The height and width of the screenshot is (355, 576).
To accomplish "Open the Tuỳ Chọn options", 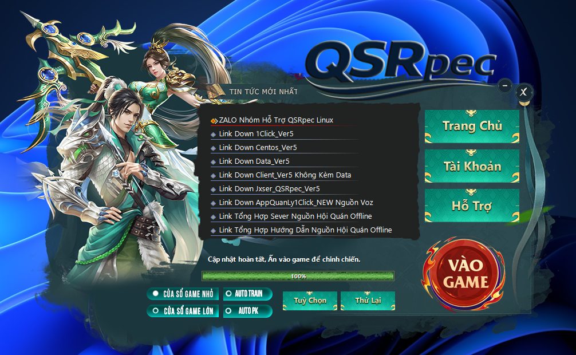I will [x=310, y=301].
